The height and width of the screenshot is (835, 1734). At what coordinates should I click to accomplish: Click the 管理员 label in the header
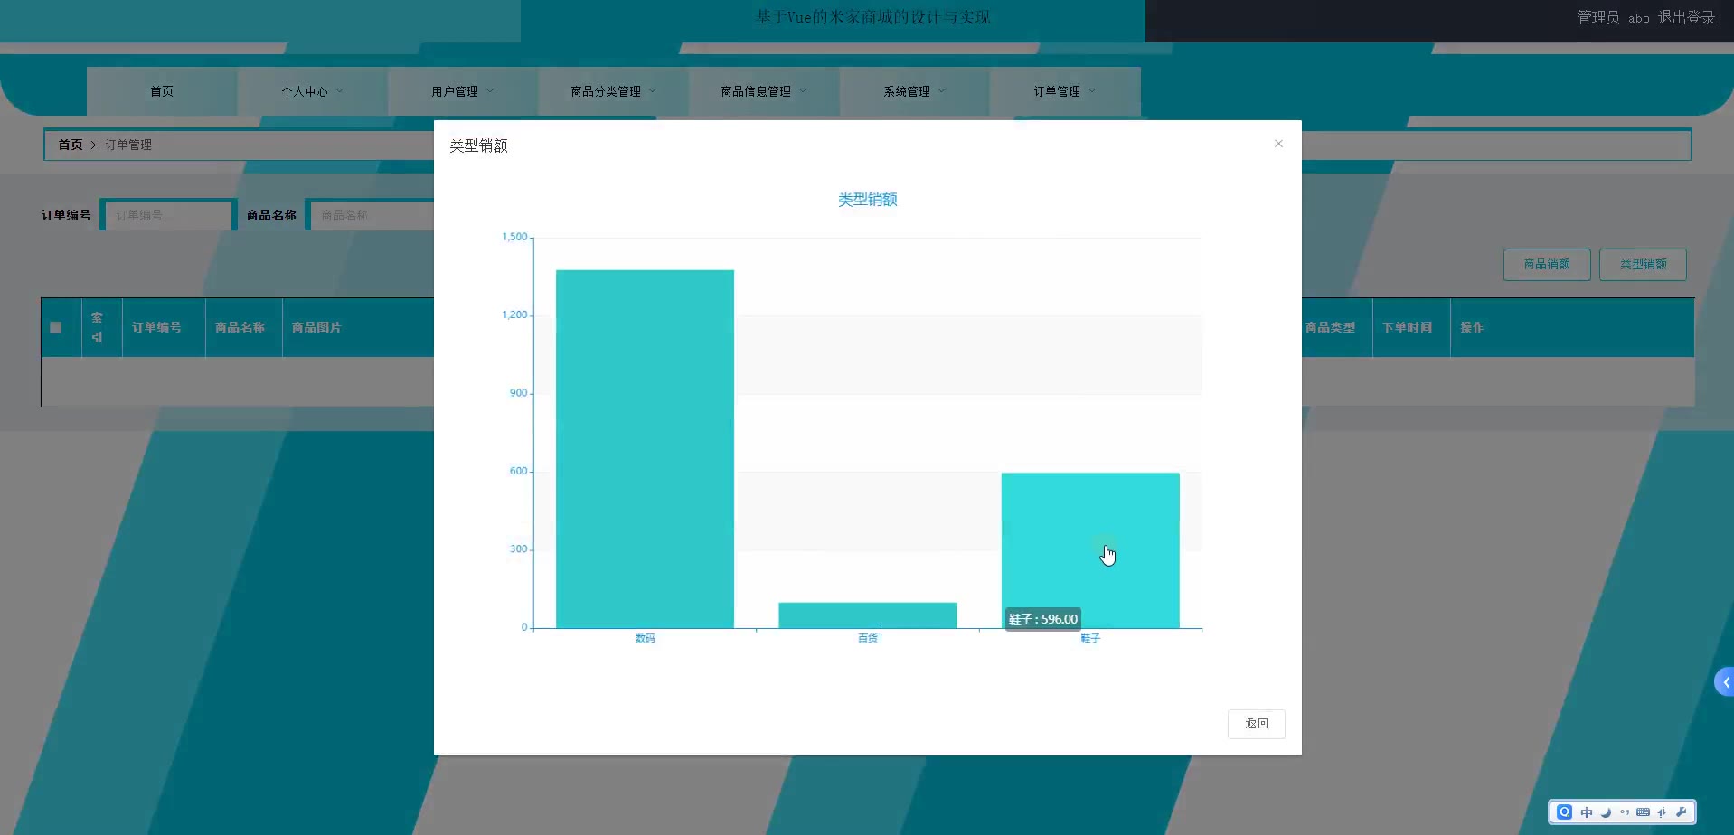(1597, 18)
